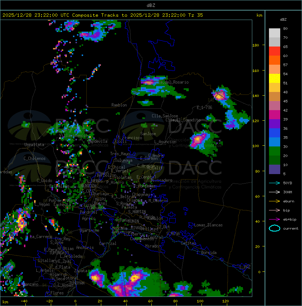Click the 54 dBZ yellow color swatch
Screen dimensions: 302x306
pos(274,78)
